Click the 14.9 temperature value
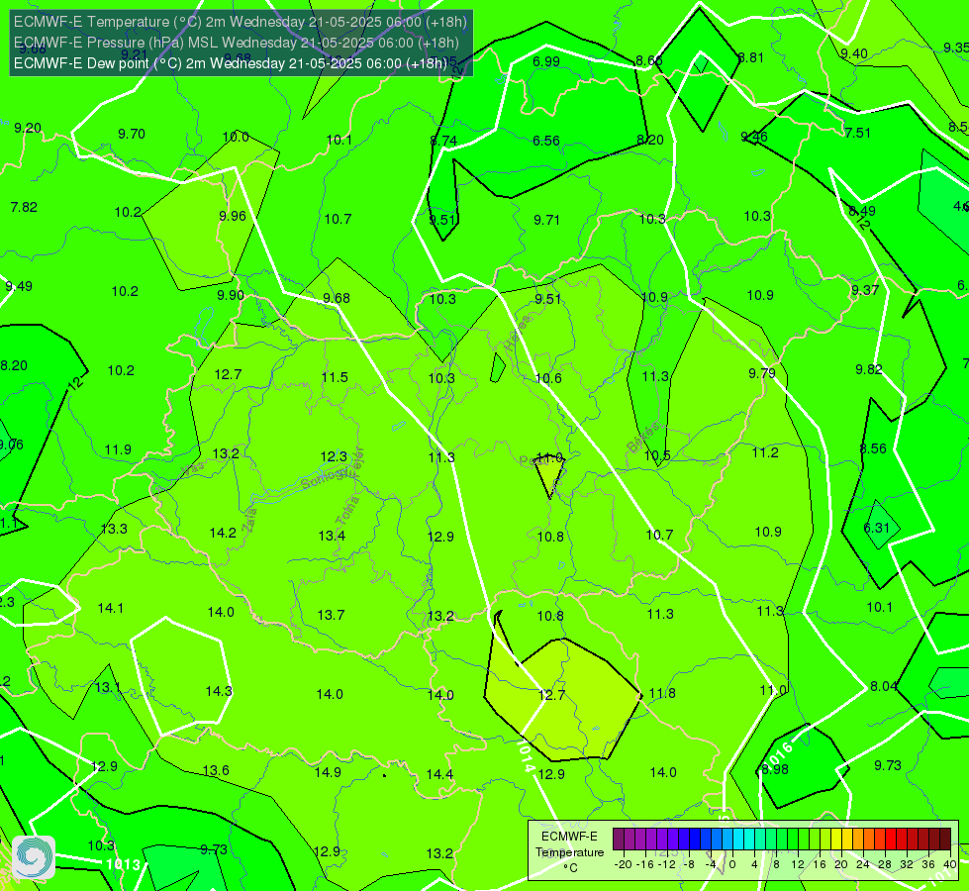The image size is (969, 891). pos(328,772)
